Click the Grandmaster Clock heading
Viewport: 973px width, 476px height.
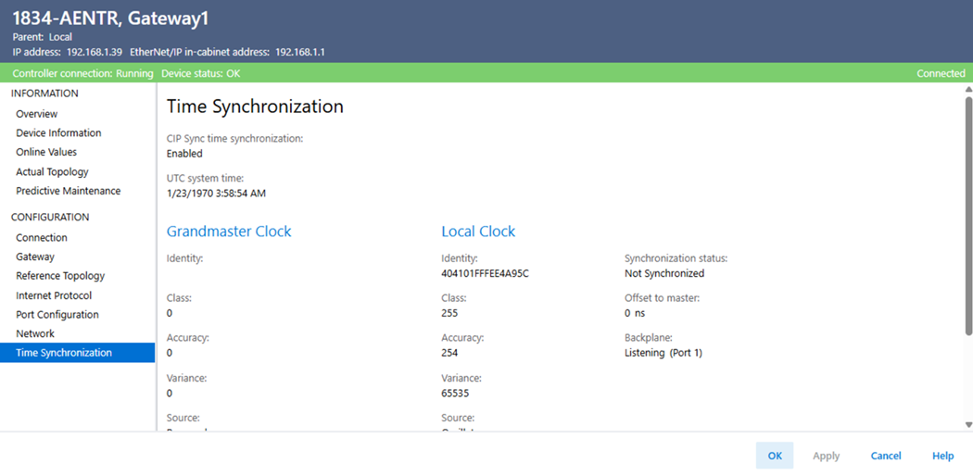coord(229,232)
